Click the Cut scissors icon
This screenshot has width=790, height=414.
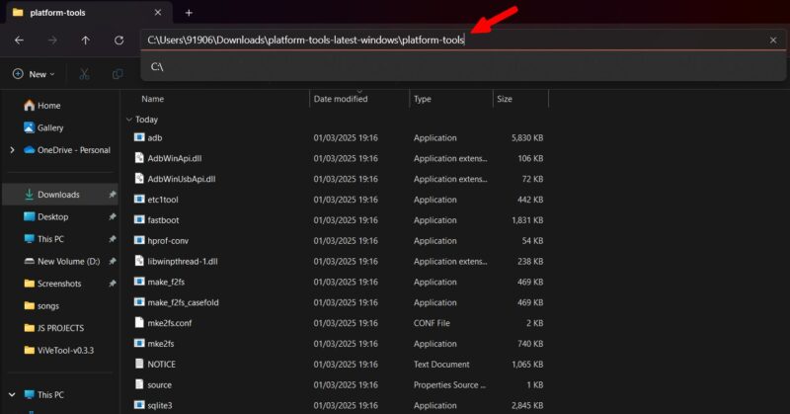click(84, 74)
